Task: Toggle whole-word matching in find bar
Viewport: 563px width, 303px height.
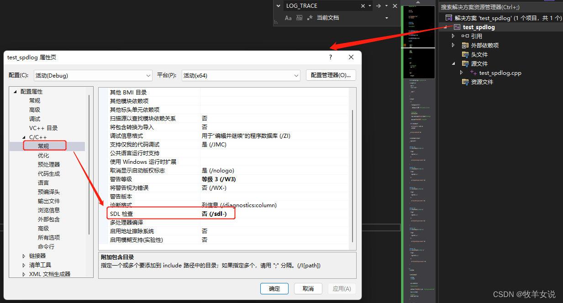Action: pyautogui.click(x=300, y=18)
